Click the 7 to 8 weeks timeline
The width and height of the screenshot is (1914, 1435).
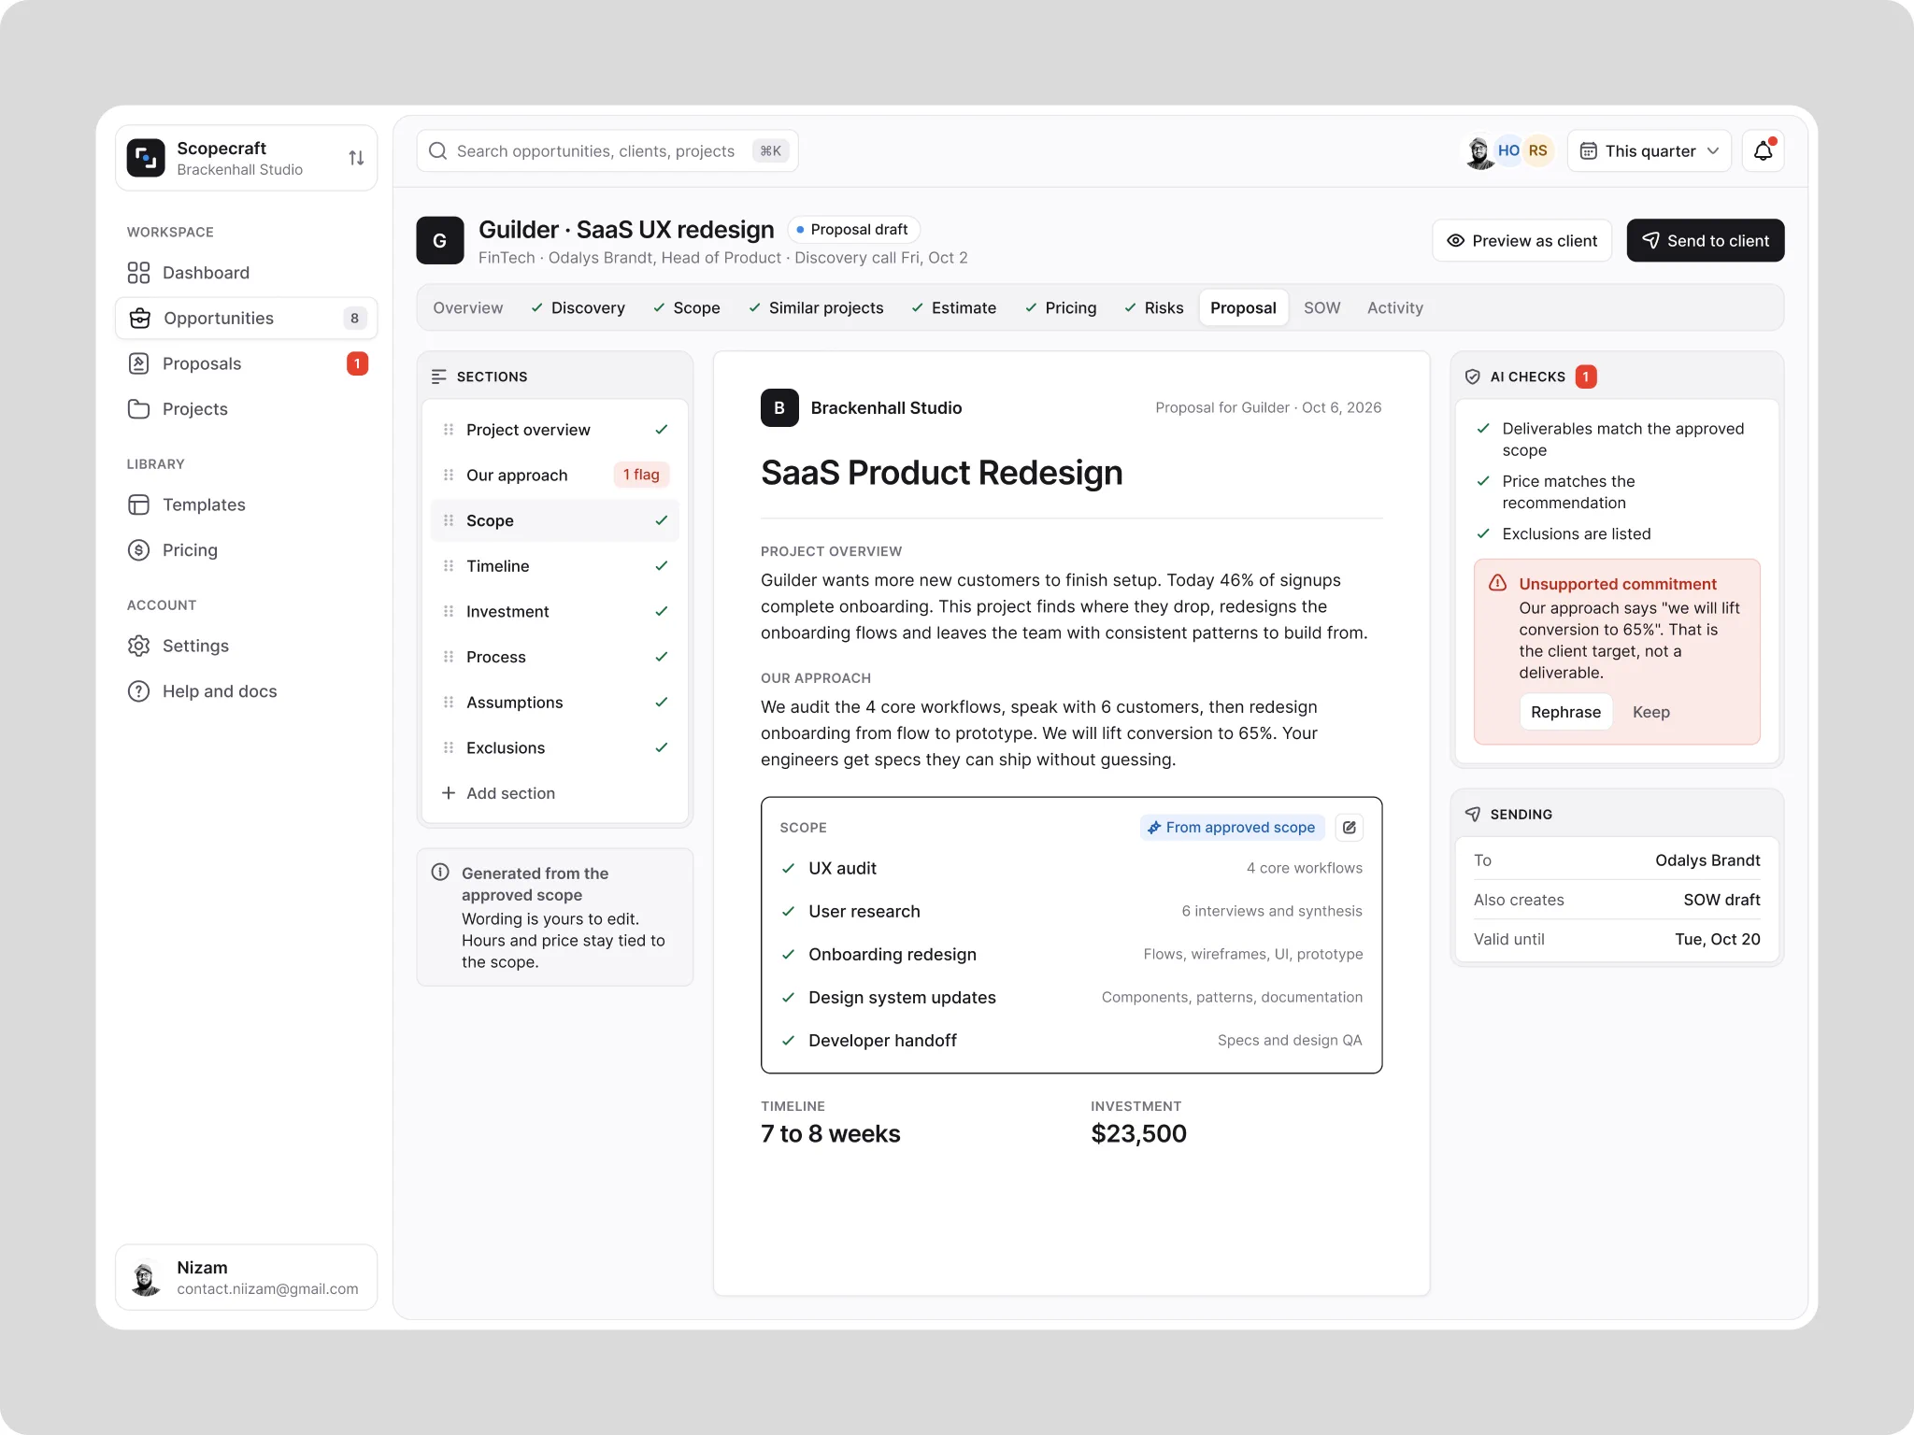[831, 1133]
